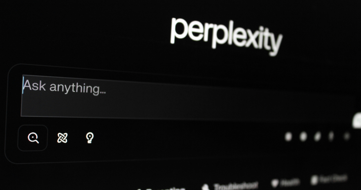
Task: Click the small icon beside Parenting
Action: coord(139,189)
